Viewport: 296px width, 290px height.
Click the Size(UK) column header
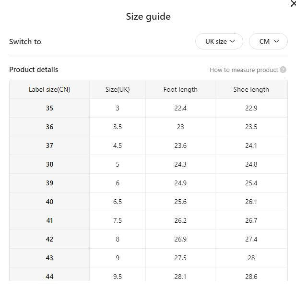(118, 89)
